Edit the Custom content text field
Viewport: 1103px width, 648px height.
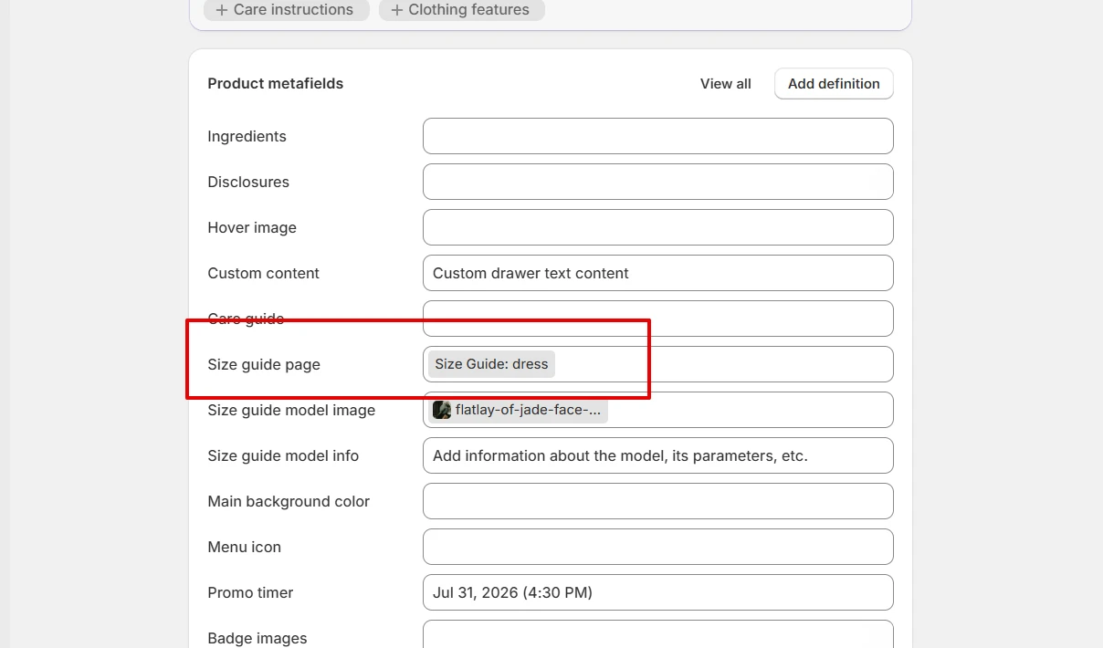657,273
